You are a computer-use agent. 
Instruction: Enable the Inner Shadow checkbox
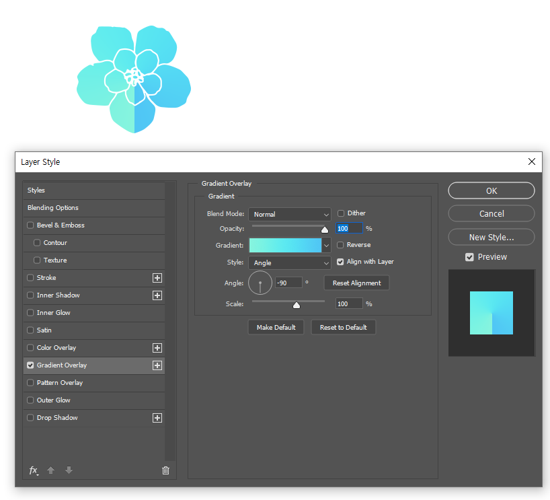(30, 295)
